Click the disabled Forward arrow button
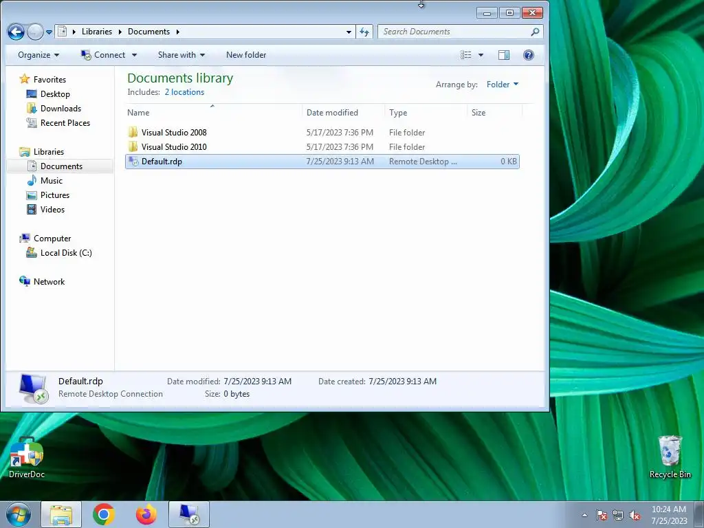The image size is (704, 528). [35, 32]
